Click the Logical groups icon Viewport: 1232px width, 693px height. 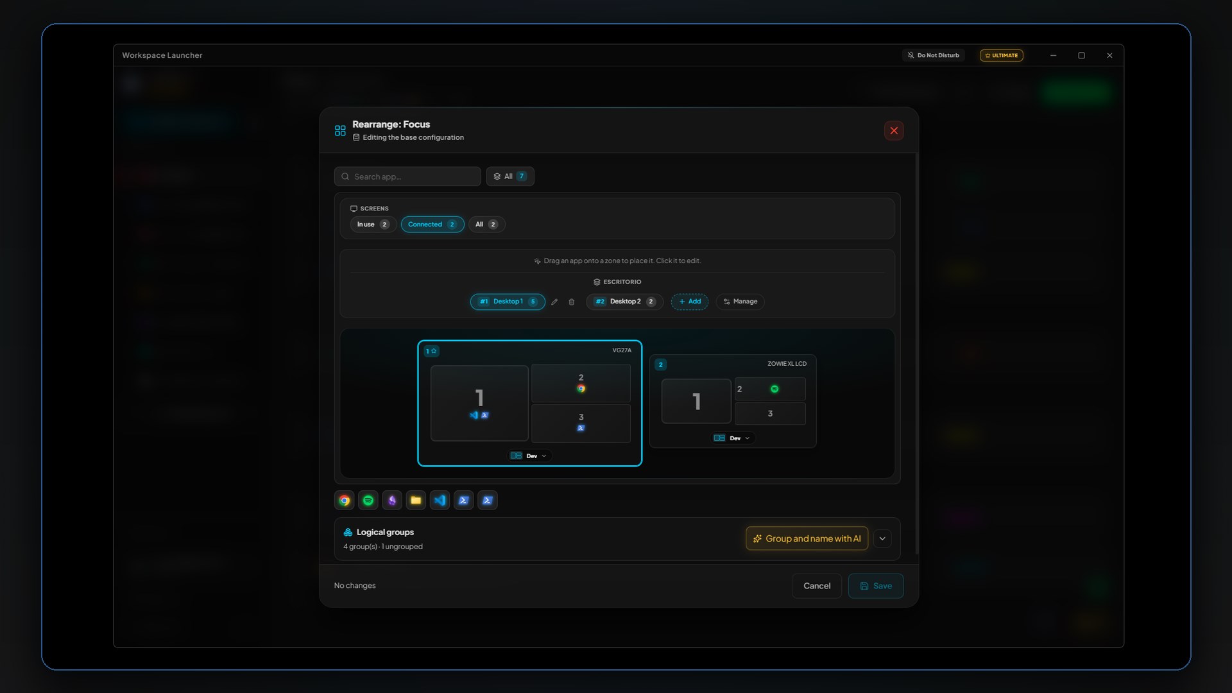pos(348,533)
